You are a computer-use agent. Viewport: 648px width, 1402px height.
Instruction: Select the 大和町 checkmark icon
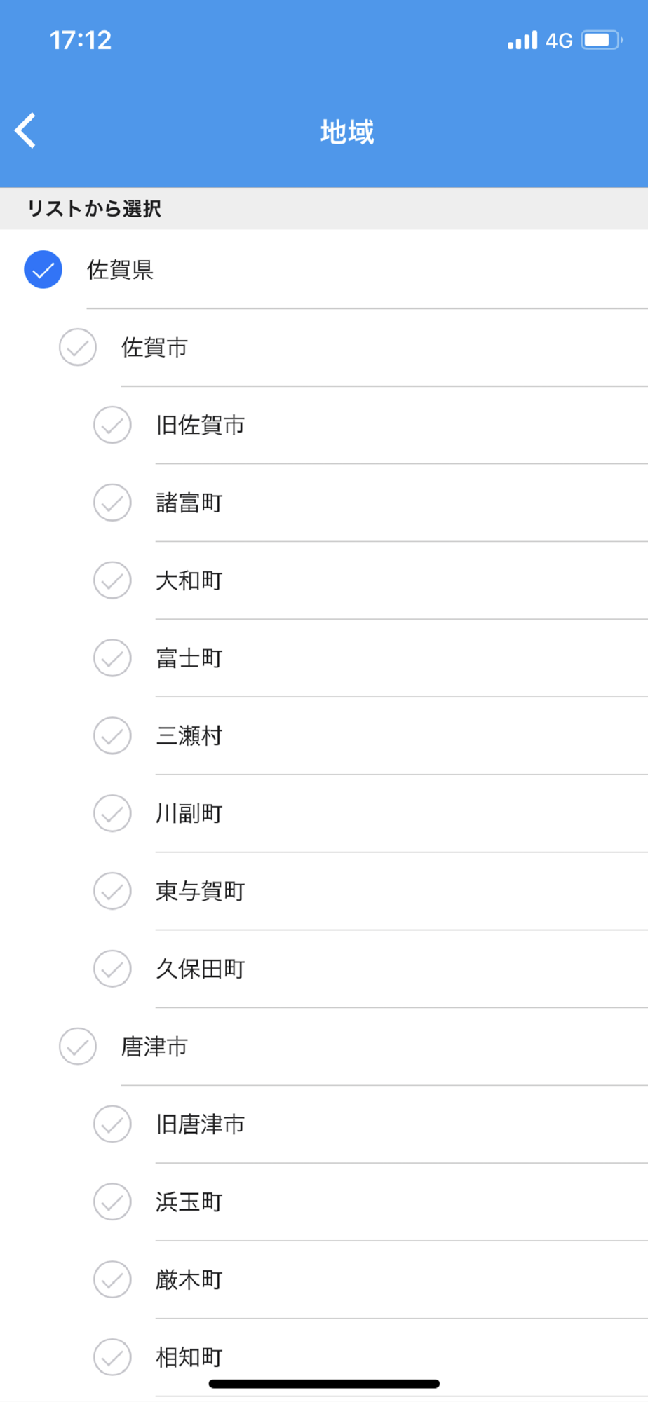(112, 580)
